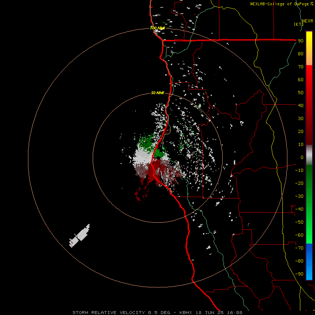Click the NEXR label above the scale
Screen dimensions: 315x315
(308, 21)
